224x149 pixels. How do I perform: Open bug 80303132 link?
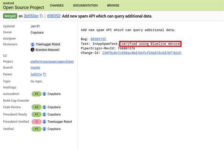98,39
